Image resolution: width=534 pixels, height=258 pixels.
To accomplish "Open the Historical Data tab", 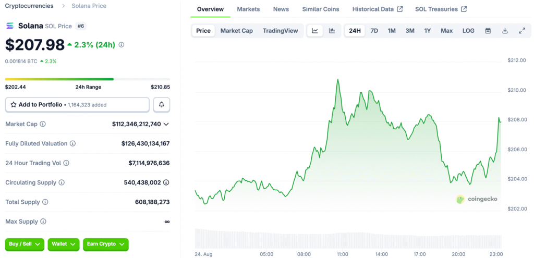I will click(x=378, y=9).
